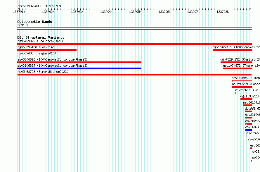The image size is (260, 172).
Task: Click the blue esv3606829 variant bar
Action: (79, 68)
